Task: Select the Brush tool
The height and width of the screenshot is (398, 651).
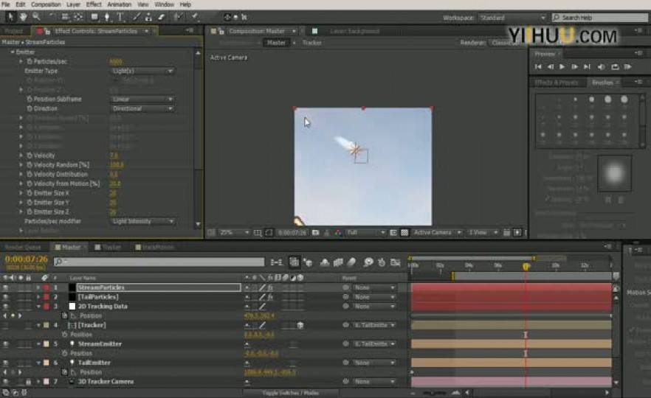Action: (136, 17)
